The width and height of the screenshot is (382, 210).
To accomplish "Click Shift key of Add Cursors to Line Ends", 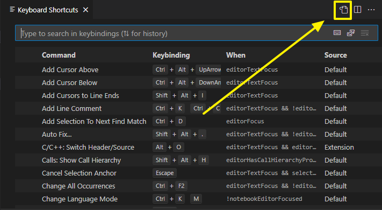I will (x=162, y=95).
